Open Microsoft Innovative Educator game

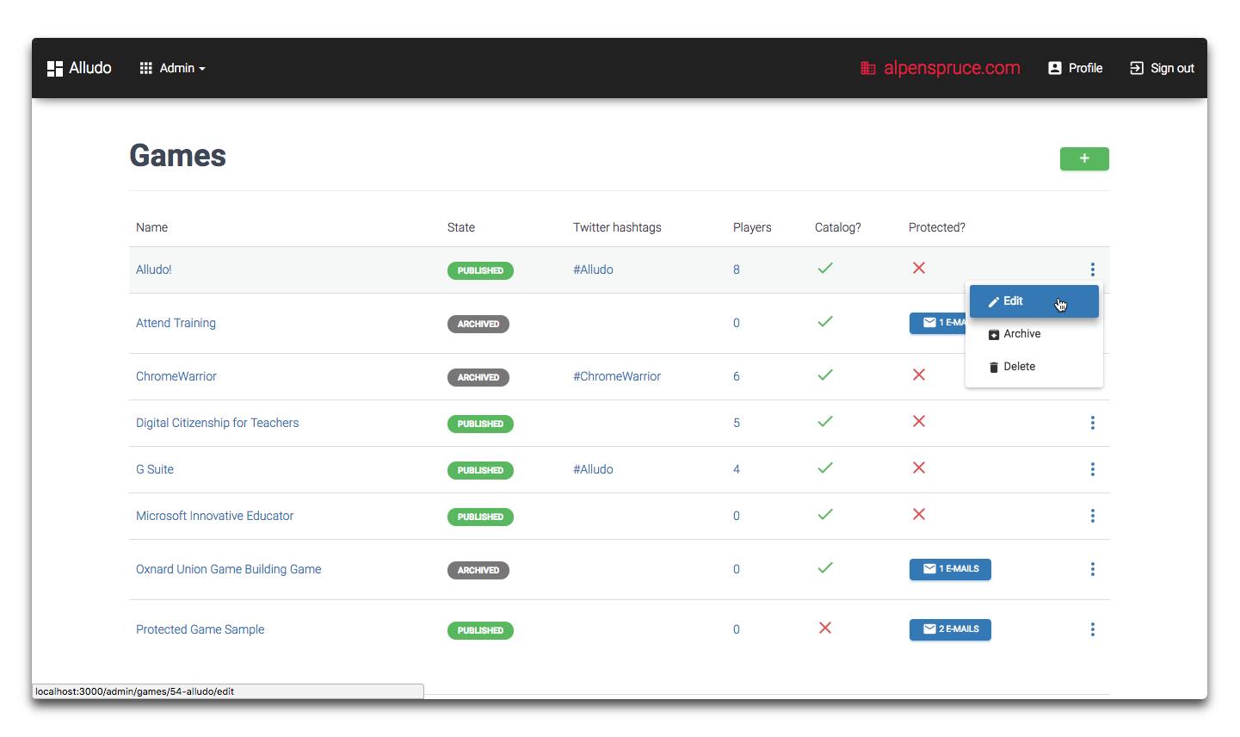215,516
